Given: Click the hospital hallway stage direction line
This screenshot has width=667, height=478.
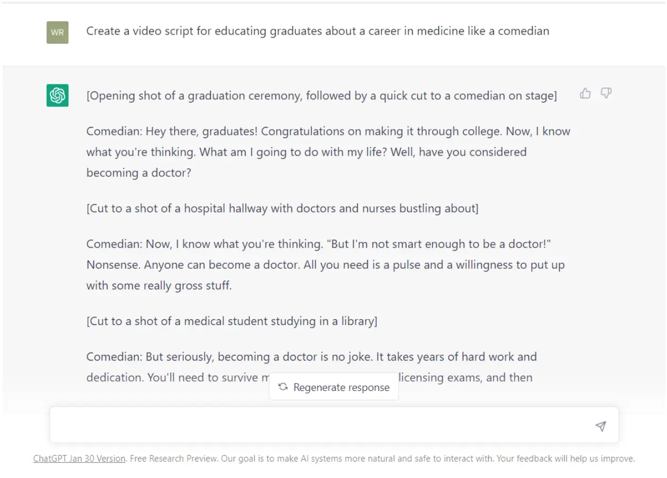Looking at the screenshot, I should click(x=282, y=208).
